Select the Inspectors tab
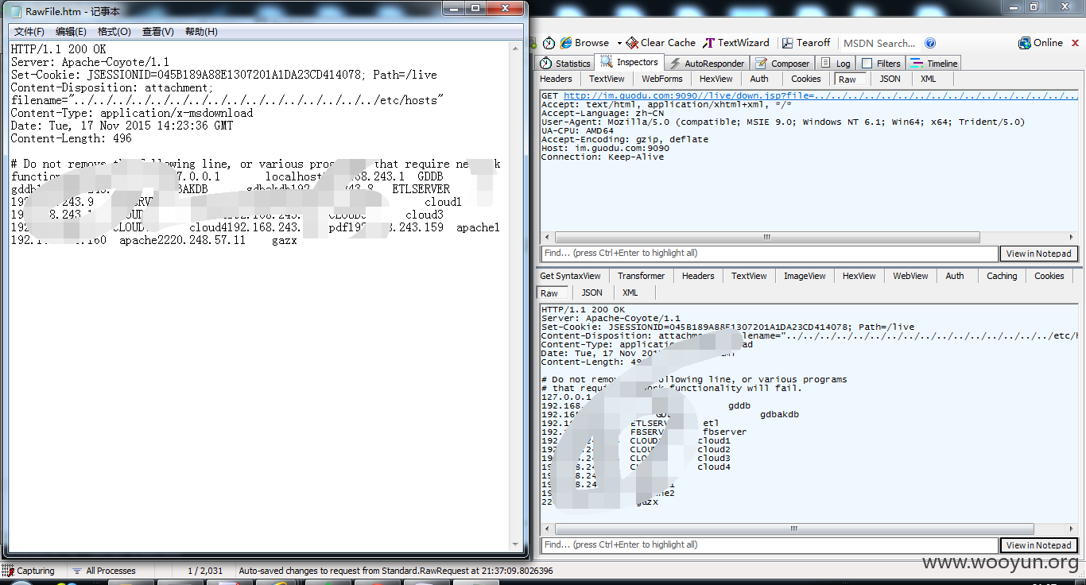Screen dimensions: 1086x585 tap(630, 62)
